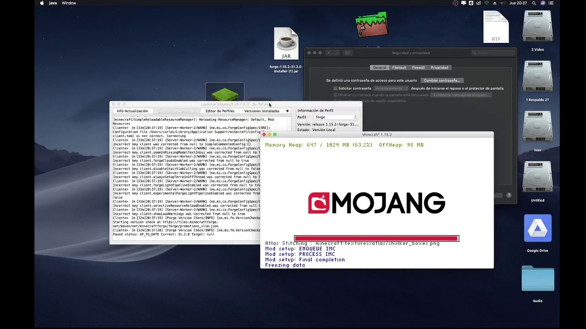Image resolution: width=586 pixels, height=329 pixels.
Task: Click the screen sharing display icon in menu bar
Action: point(463,3)
